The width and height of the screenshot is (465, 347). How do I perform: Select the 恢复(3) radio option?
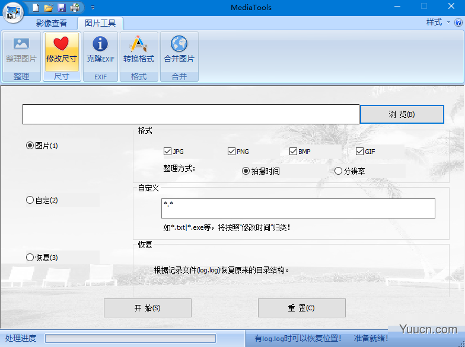point(42,258)
